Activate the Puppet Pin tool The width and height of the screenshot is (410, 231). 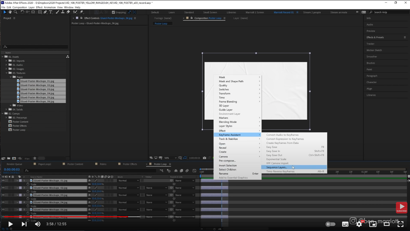82,12
